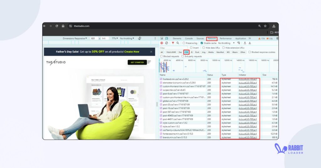Open site information icon beside thestudio.com
The width and height of the screenshot is (321, 168).
pos(71,26)
